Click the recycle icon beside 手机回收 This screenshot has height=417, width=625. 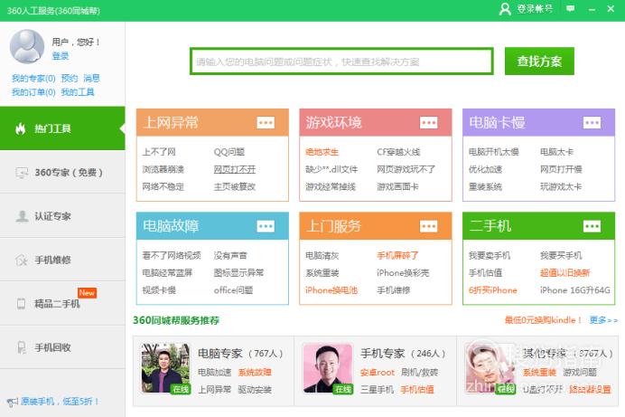coord(22,347)
